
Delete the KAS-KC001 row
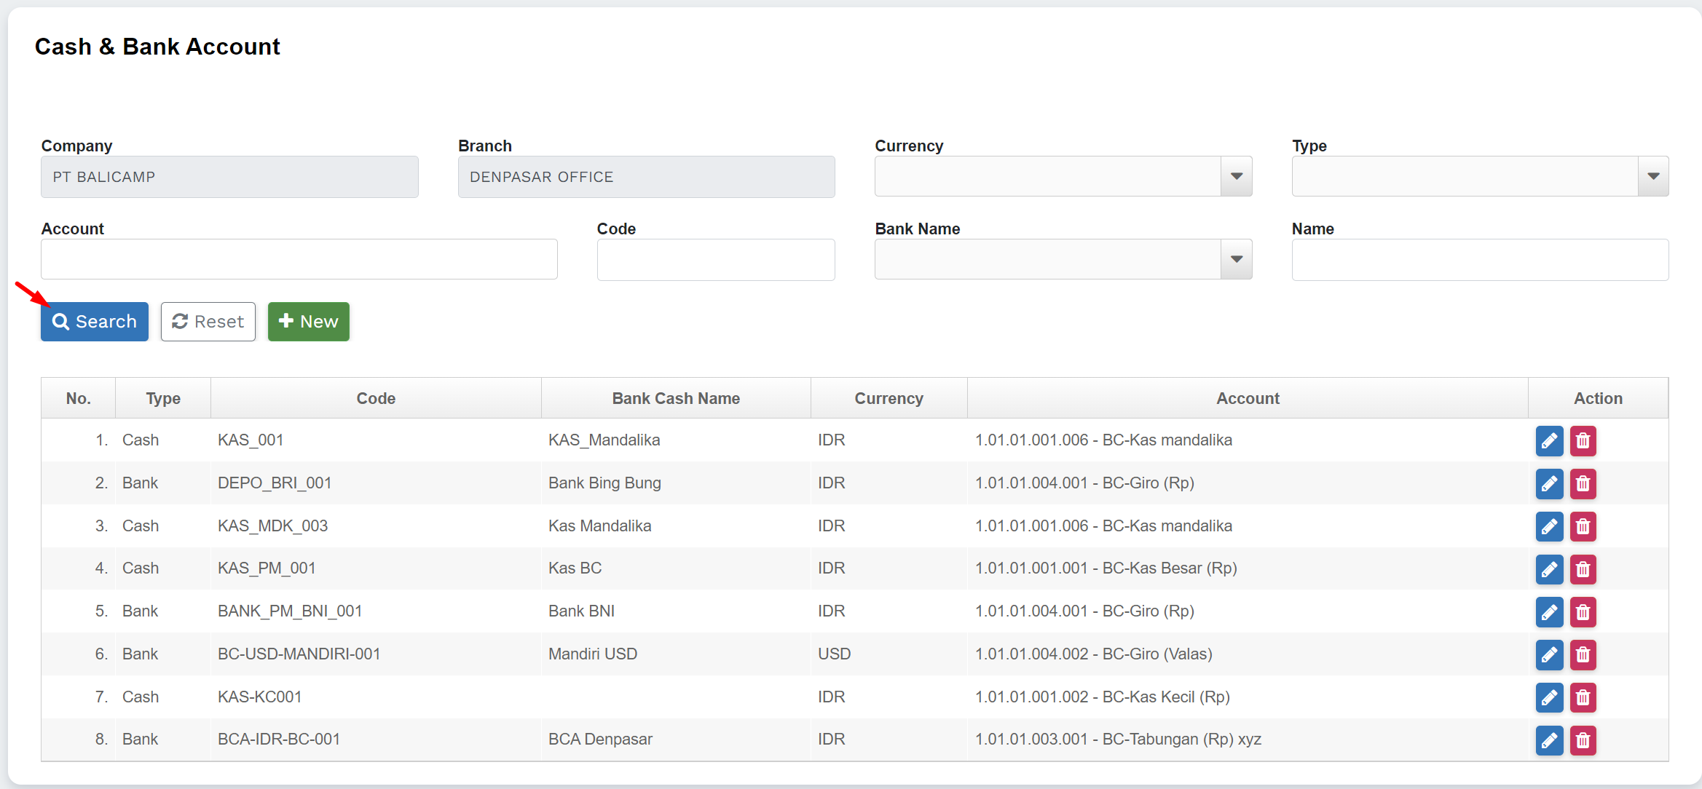tap(1583, 698)
